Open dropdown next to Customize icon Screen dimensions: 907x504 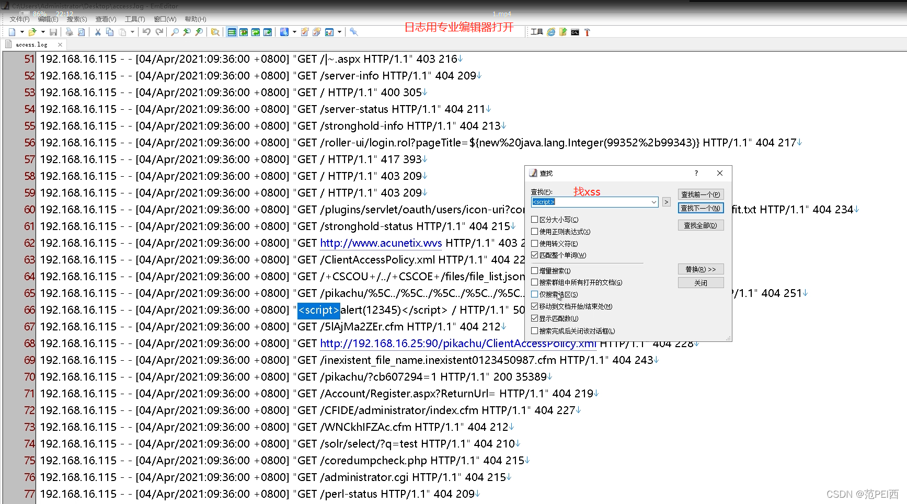click(339, 32)
